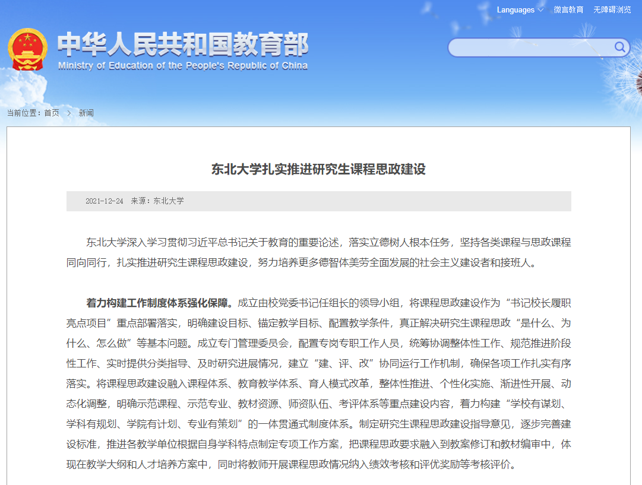
Task: Click the 当前位置 breadcrumb label
Action: [24, 113]
